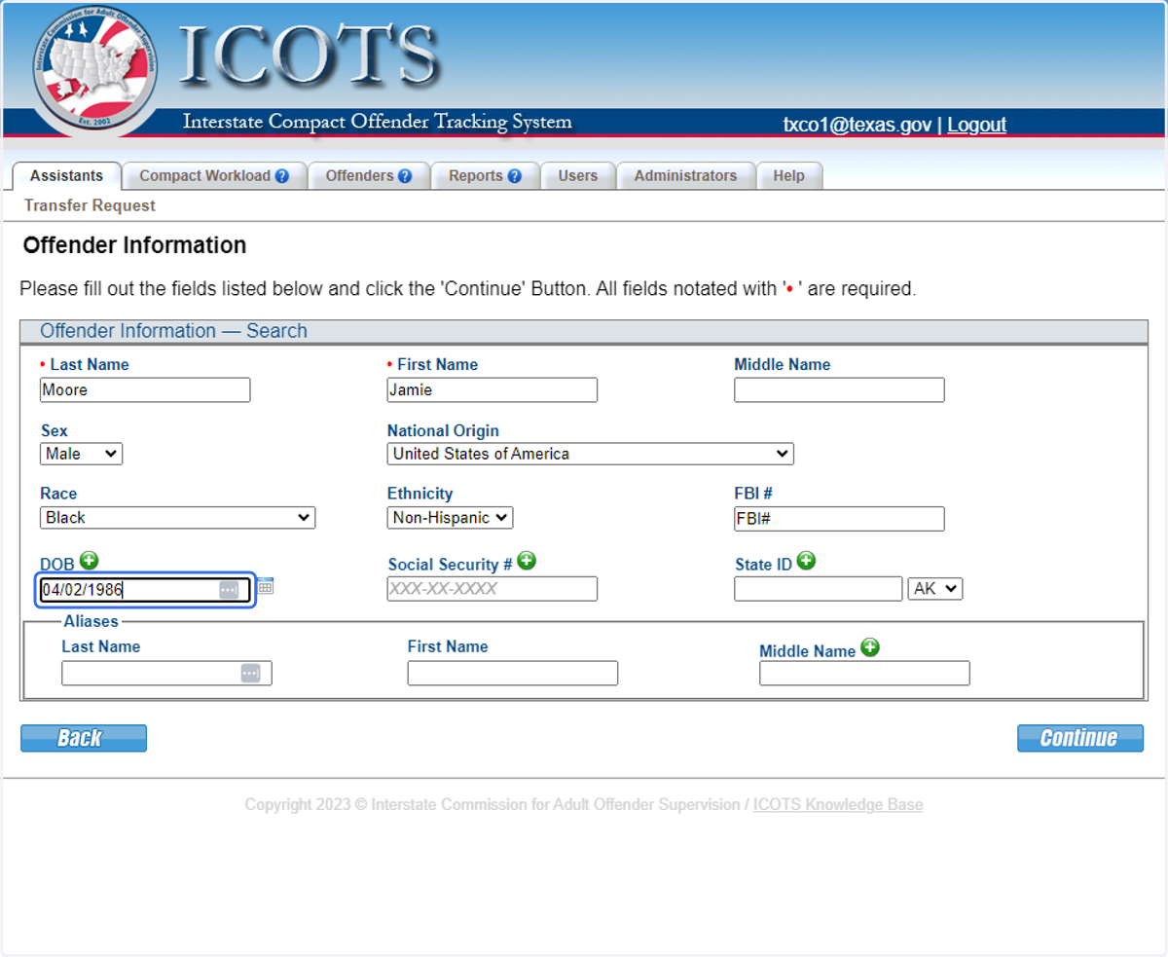Open the Race dropdown
Viewport: 1168px width, 957px height.
(x=178, y=518)
